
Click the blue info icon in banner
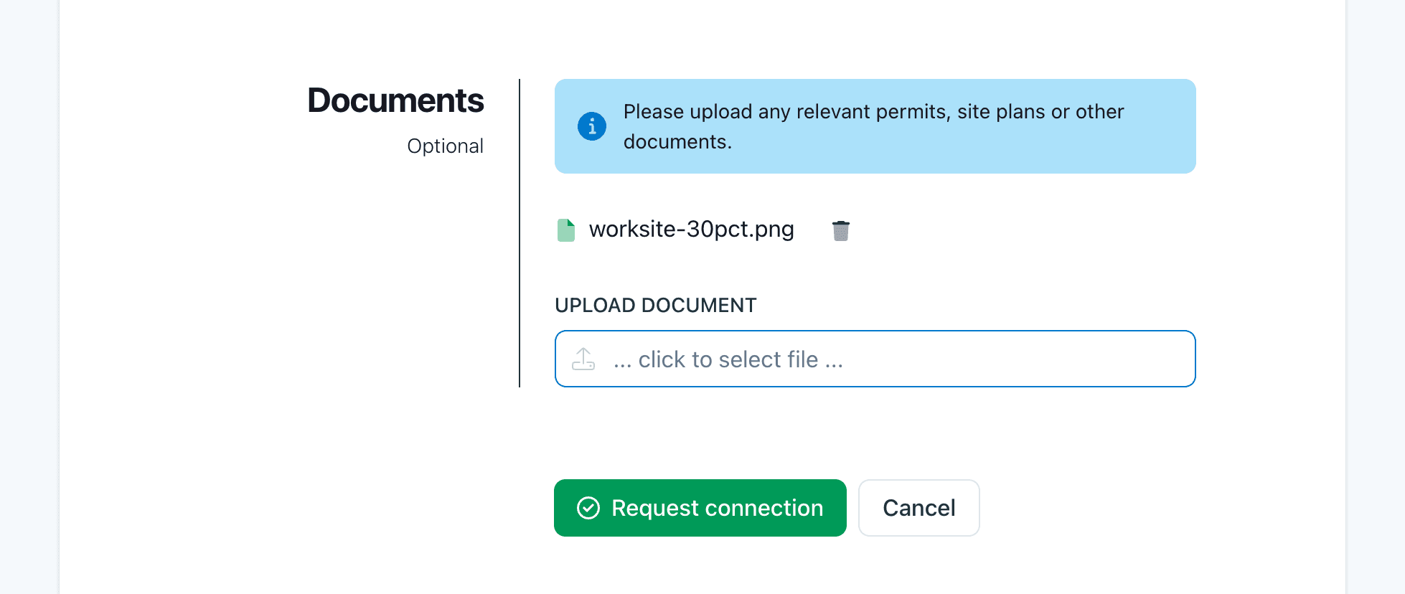(592, 127)
